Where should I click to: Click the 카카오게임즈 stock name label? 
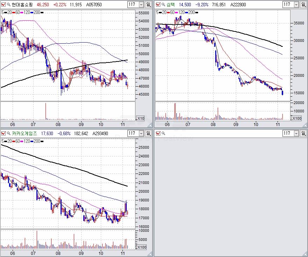coord(24,133)
